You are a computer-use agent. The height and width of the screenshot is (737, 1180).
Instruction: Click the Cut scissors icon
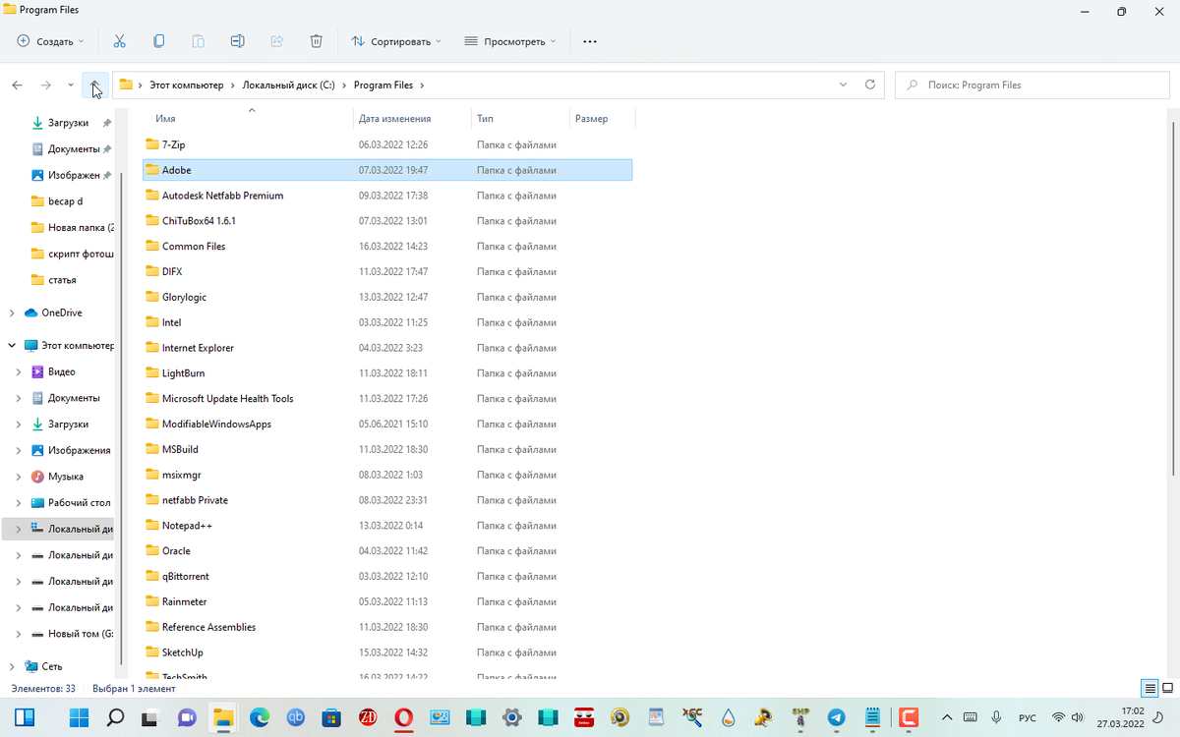click(119, 41)
